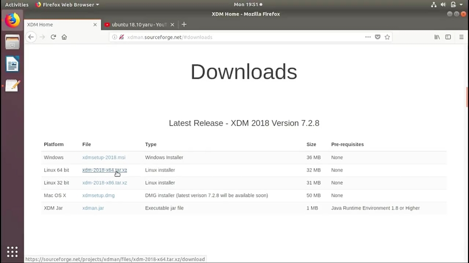This screenshot has height=263, width=469.
Task: Open Activities overview
Action: [17, 5]
